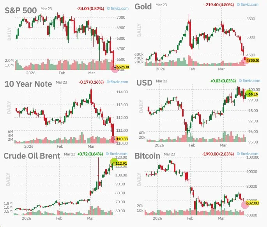This screenshot has width=267, height=227.
Task: Click Gold's yellow 4355.50 price tag
Action: pos(253,60)
